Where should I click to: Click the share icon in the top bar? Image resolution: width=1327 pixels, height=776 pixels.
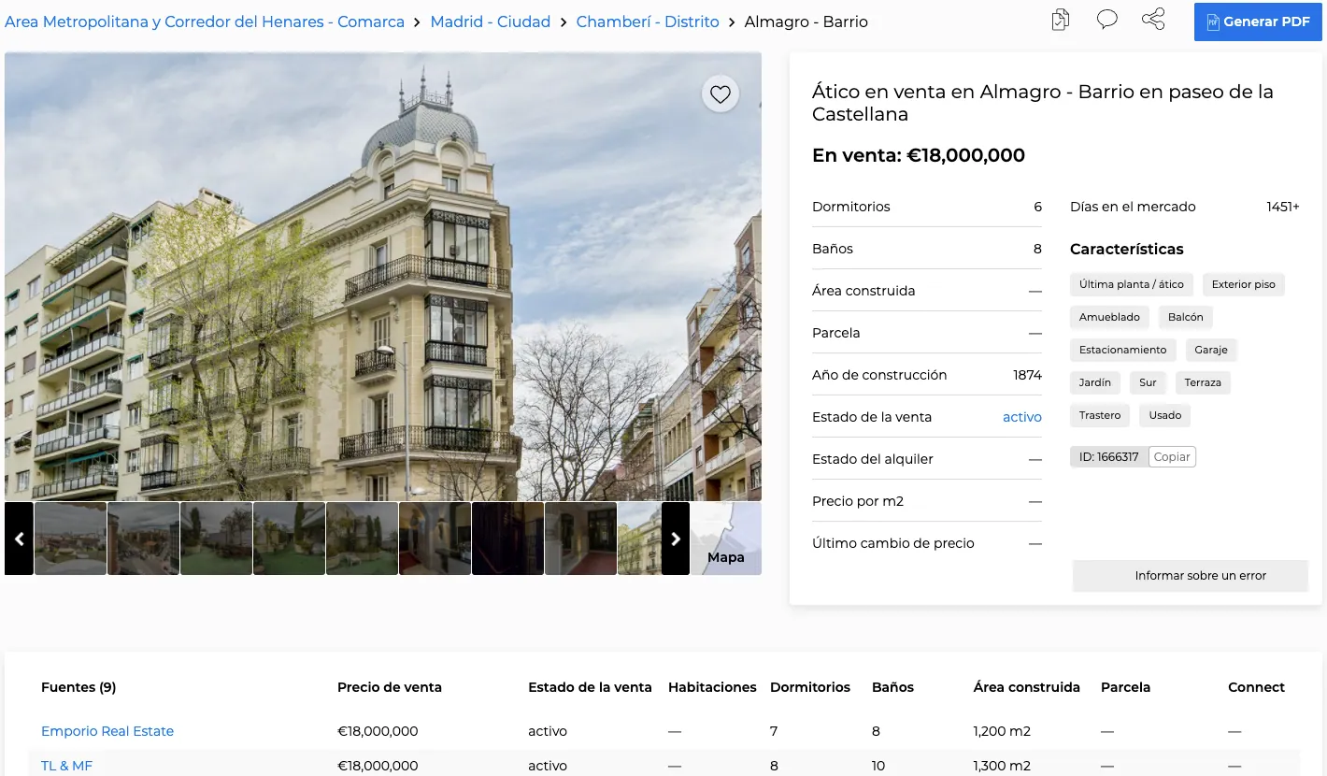[1154, 20]
